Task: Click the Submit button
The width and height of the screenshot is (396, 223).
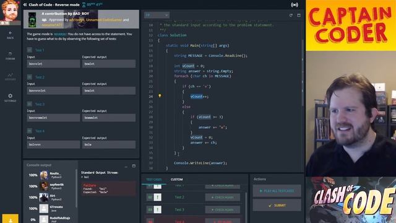Action: tap(277, 205)
